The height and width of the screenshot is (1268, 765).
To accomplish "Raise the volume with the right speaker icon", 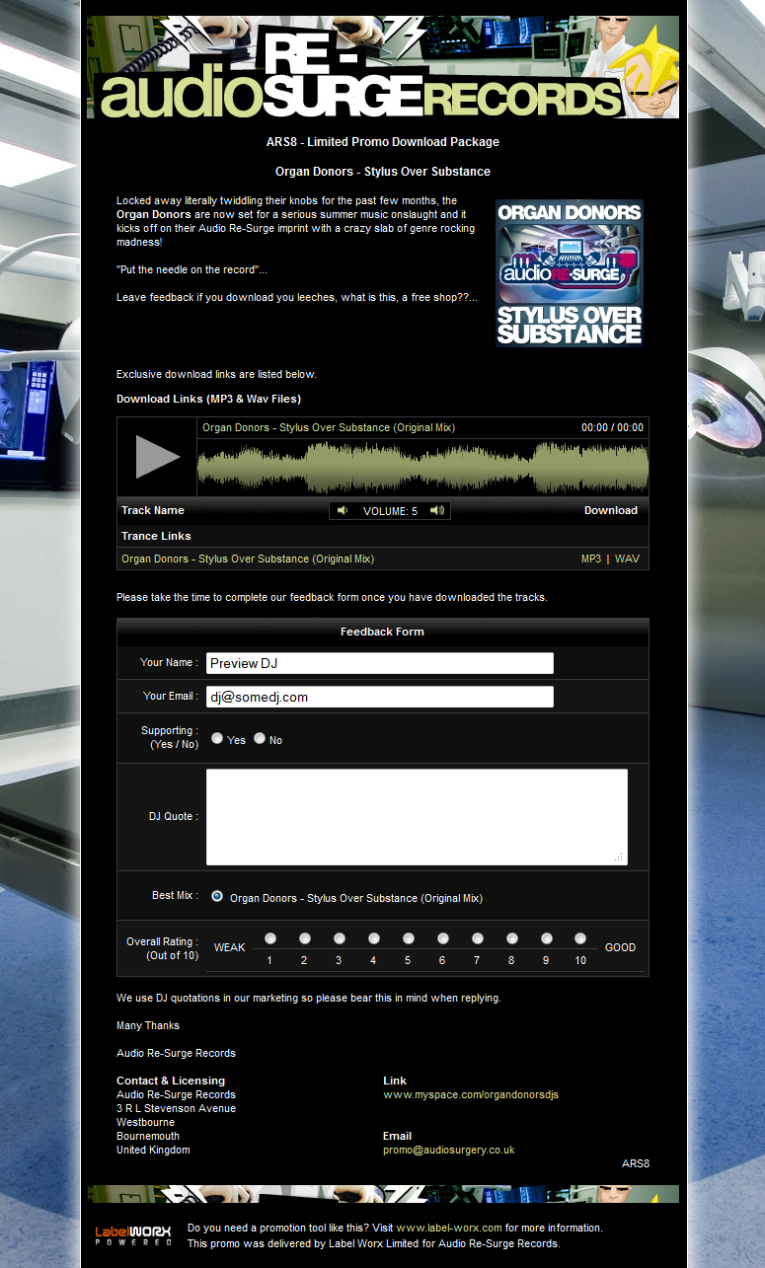I will (437, 510).
